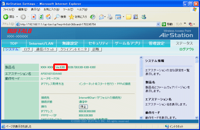The image size is (200, 130).
Task: Open the クライアントモニタ sub-tab
Action: (74, 49)
